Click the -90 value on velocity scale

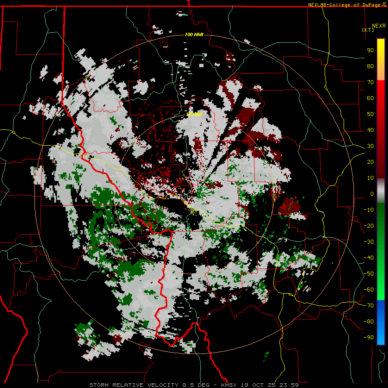369,338
